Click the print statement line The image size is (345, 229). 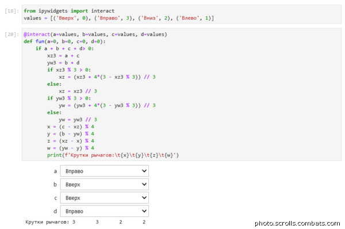pyautogui.click(x=113, y=155)
